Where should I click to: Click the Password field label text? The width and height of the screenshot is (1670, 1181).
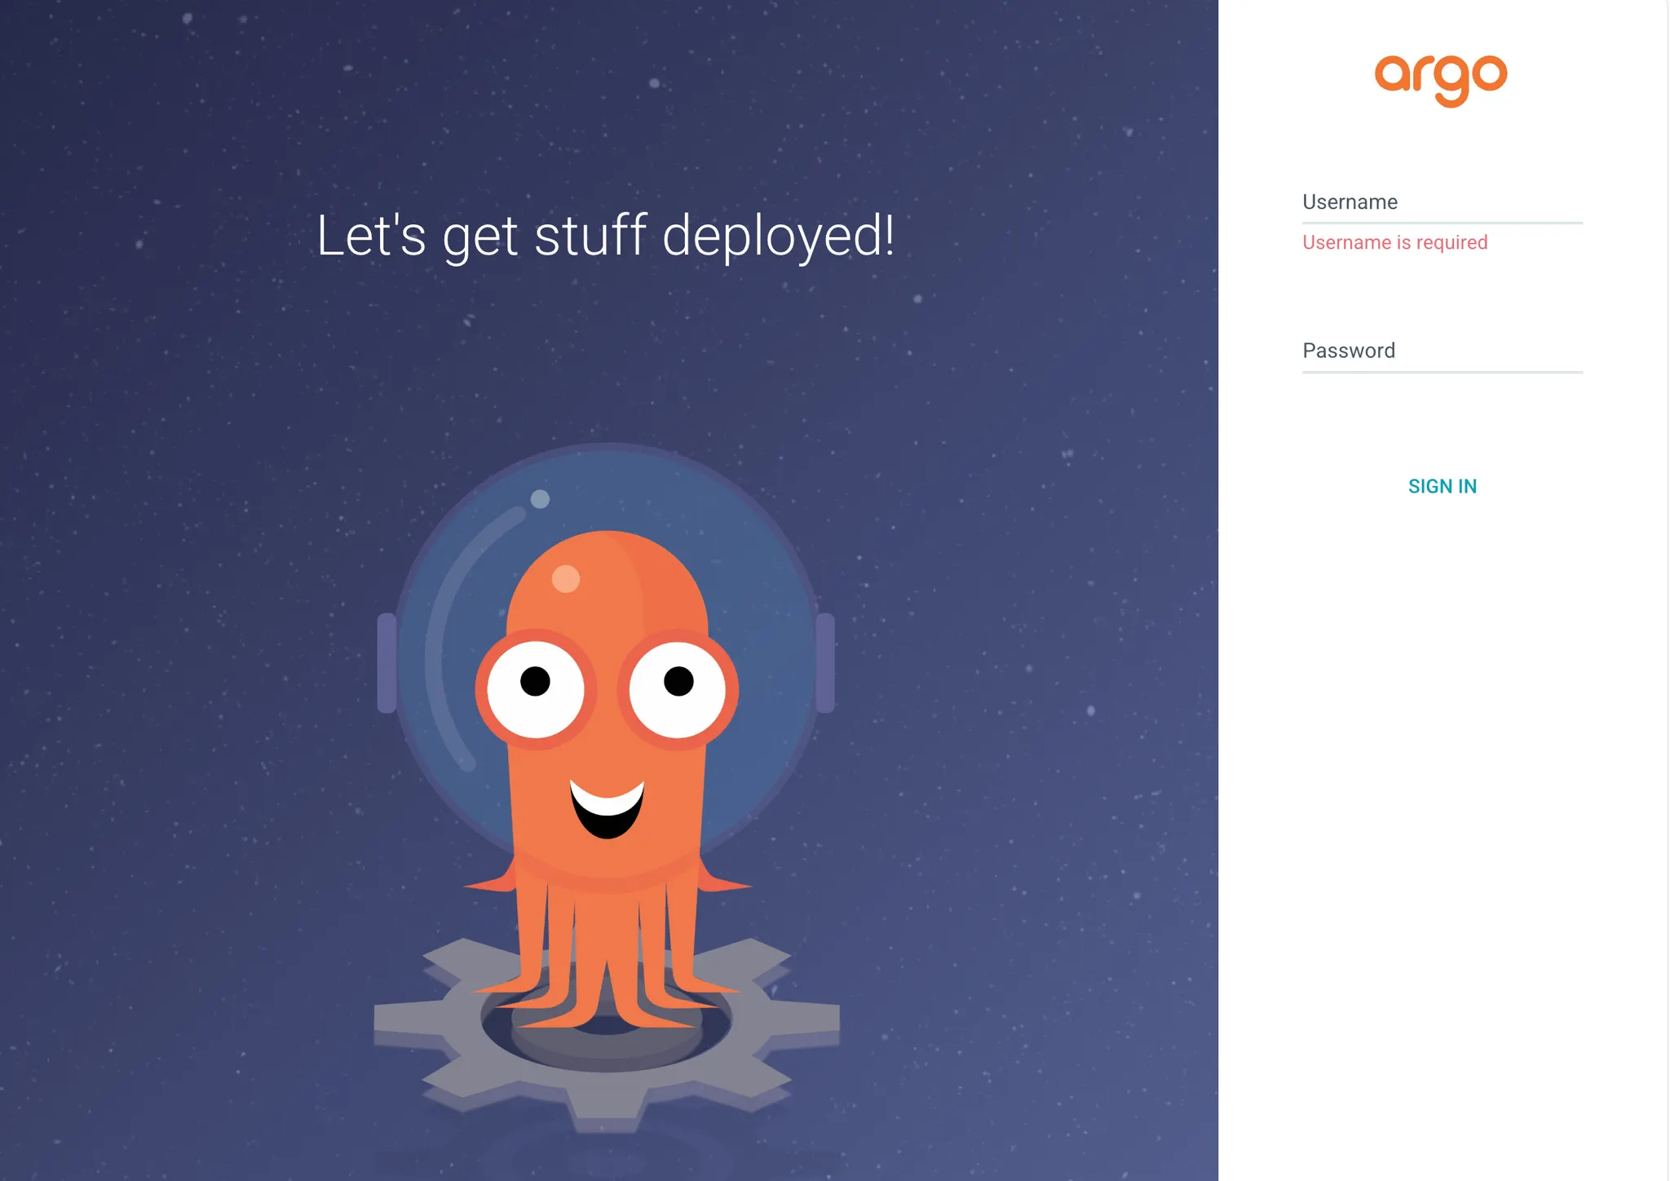[x=1349, y=351]
